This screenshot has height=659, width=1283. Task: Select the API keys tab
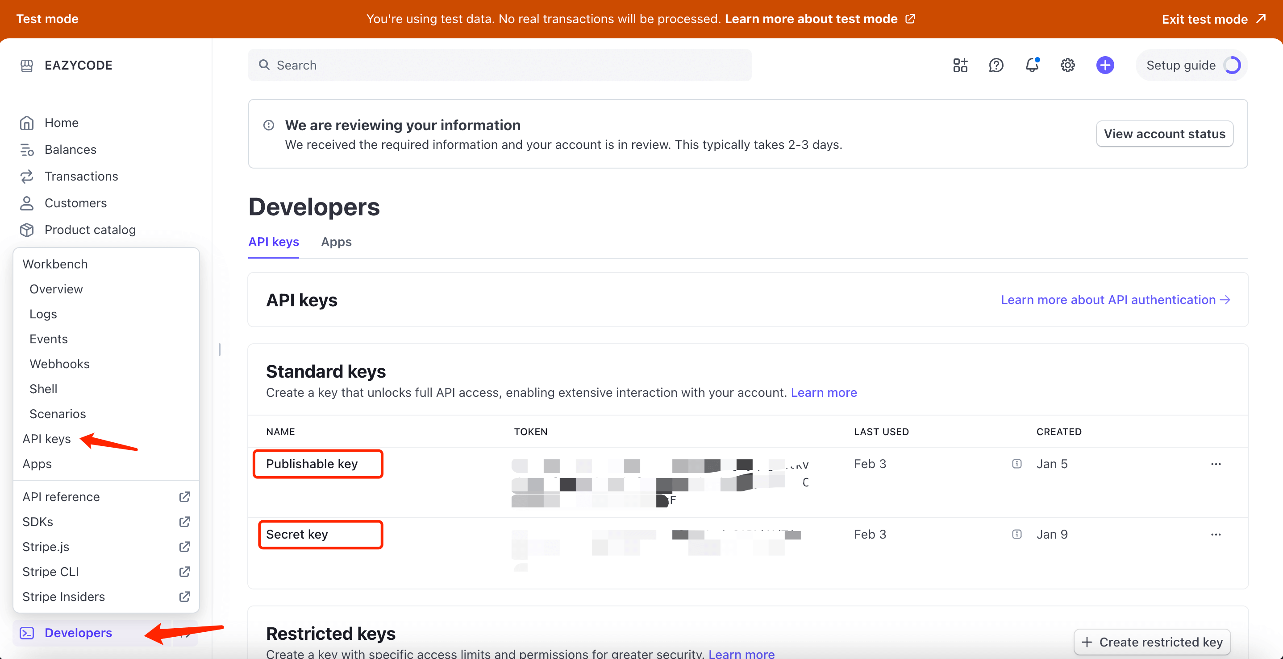click(273, 242)
